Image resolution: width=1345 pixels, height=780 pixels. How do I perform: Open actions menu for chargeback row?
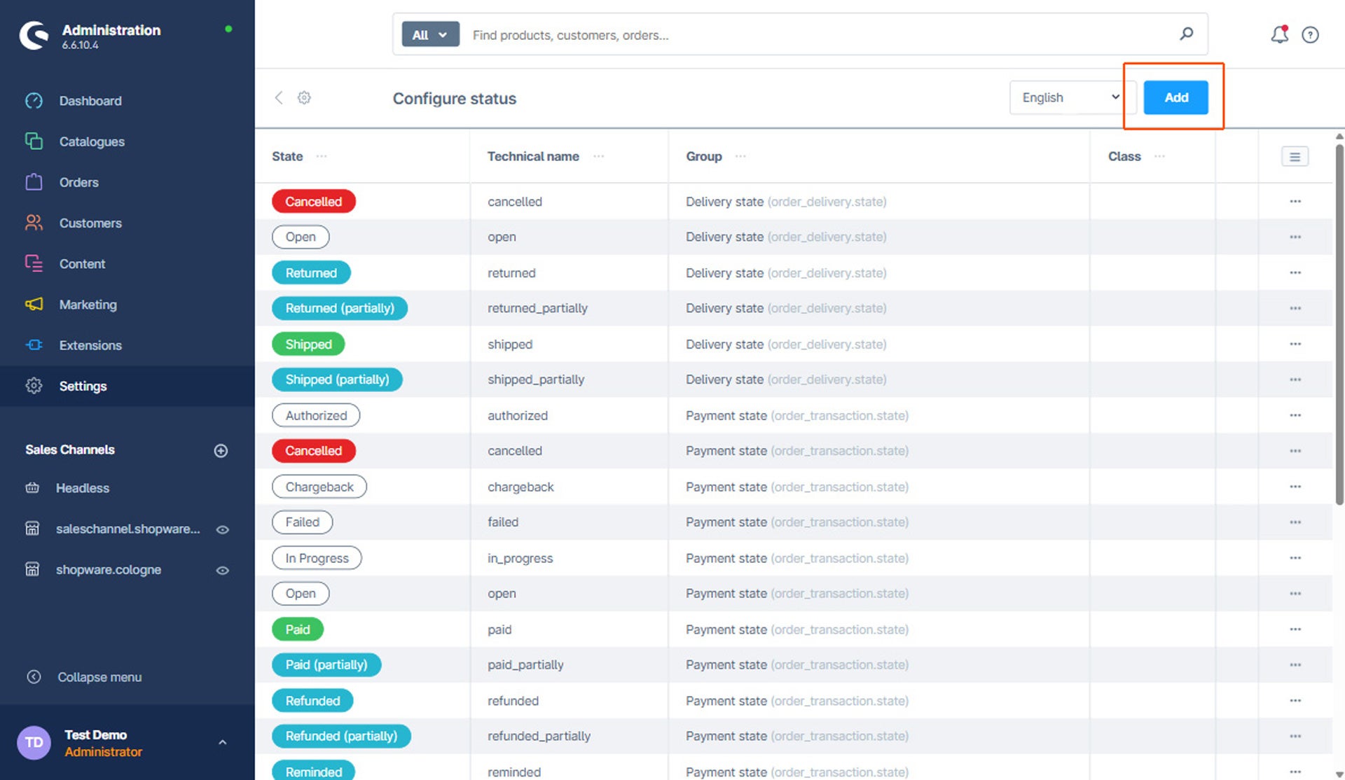pos(1295,487)
